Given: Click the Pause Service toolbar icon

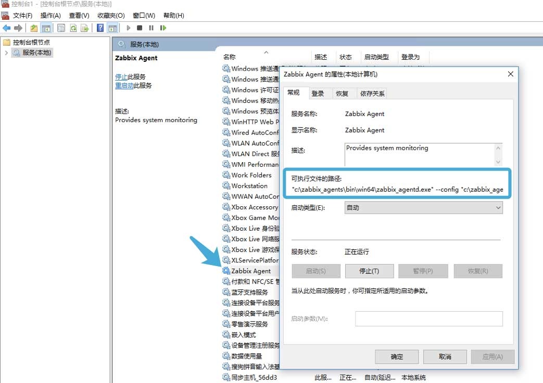Looking at the screenshot, I should [x=151, y=28].
